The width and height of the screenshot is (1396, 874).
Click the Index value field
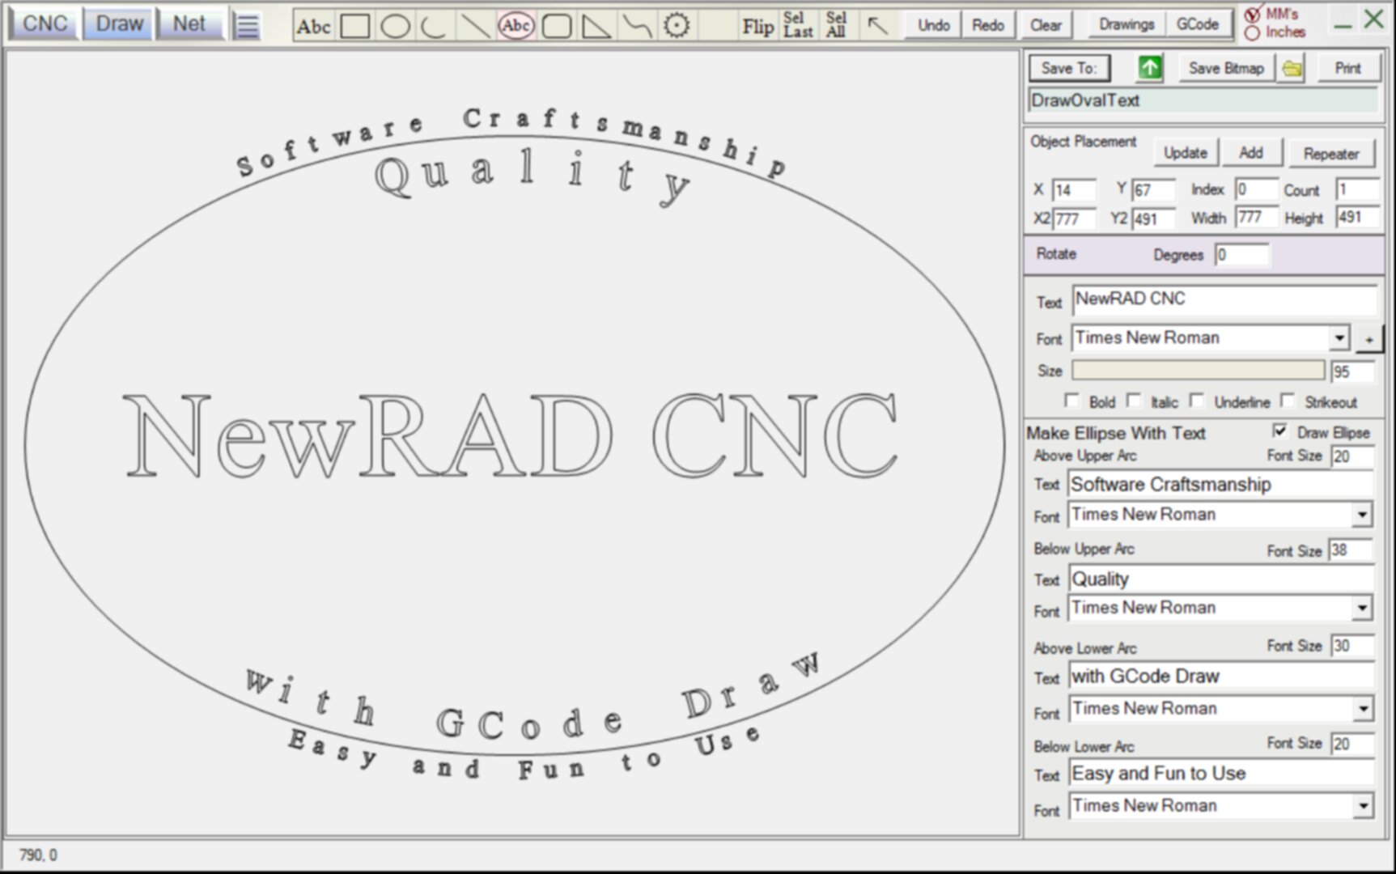(x=1257, y=190)
